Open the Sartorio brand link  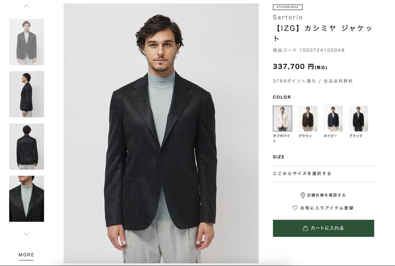point(288,17)
